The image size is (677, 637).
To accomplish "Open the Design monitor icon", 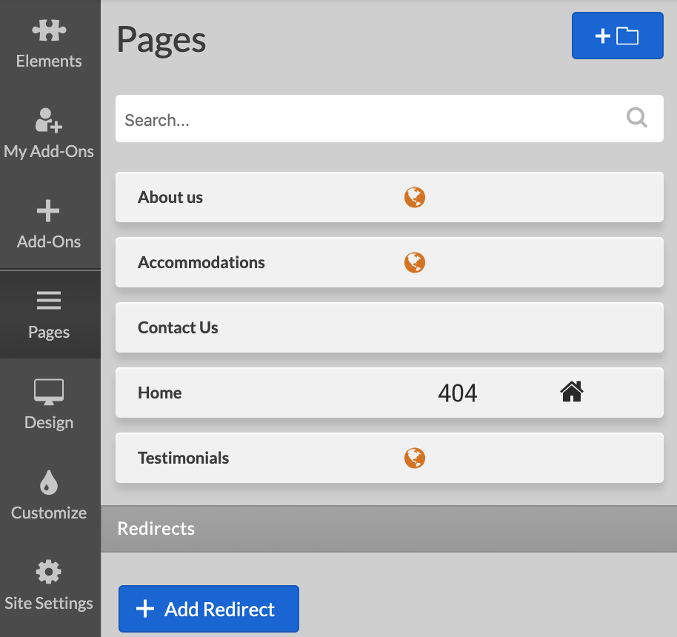I will point(49,392).
